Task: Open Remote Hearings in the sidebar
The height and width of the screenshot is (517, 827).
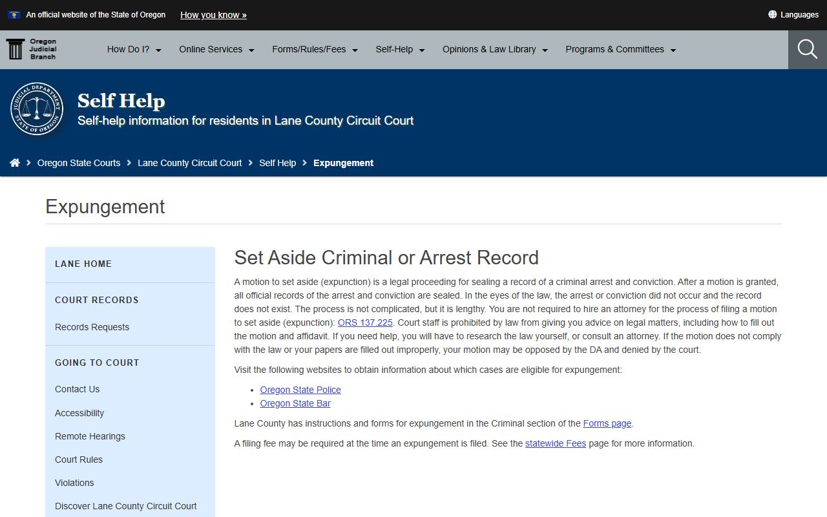Action: coord(90,436)
